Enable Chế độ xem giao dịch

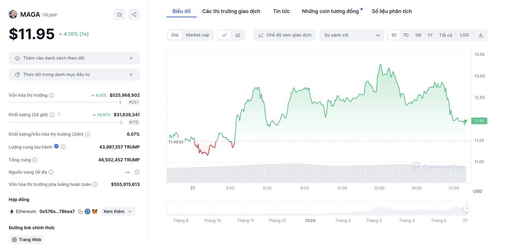pyautogui.click(x=285, y=35)
